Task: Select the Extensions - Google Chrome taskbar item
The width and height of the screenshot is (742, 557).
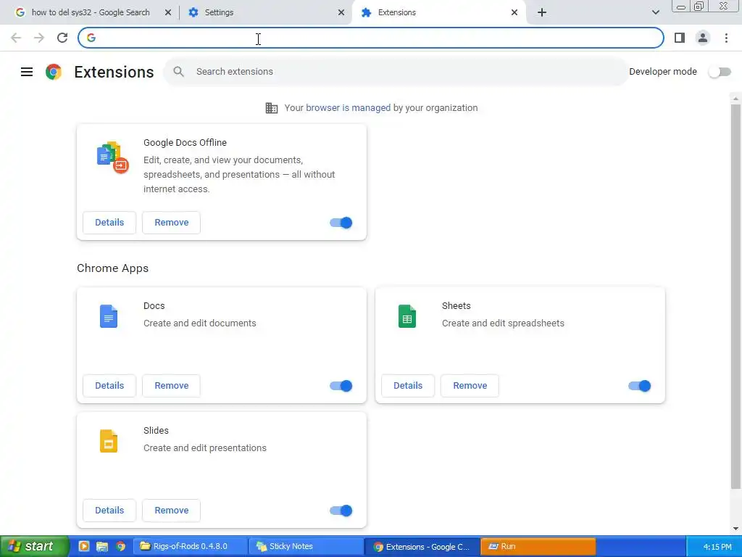Action: tap(422, 546)
